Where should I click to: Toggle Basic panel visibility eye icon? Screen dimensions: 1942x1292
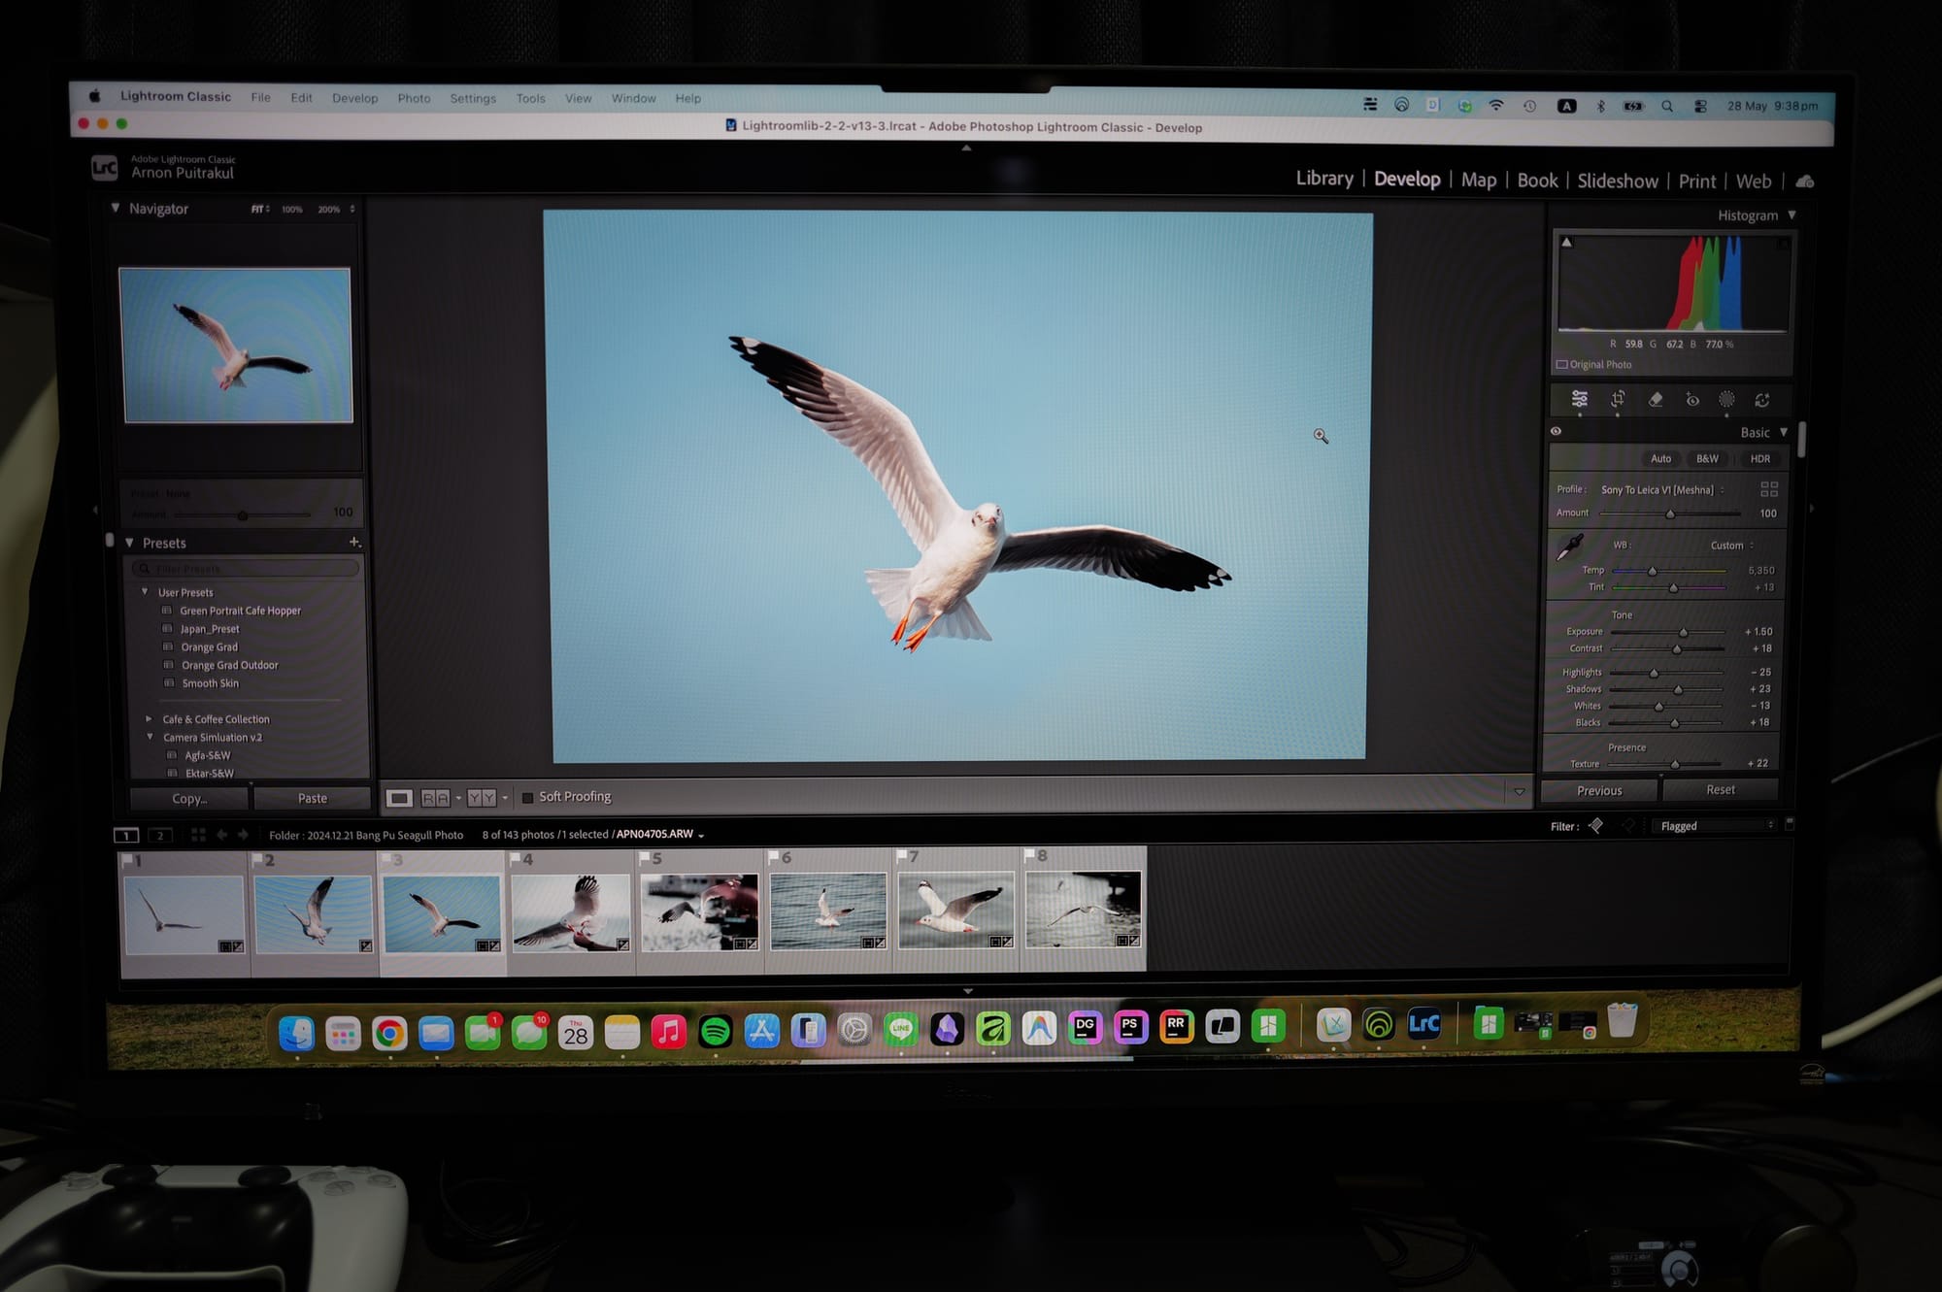pos(1557,432)
